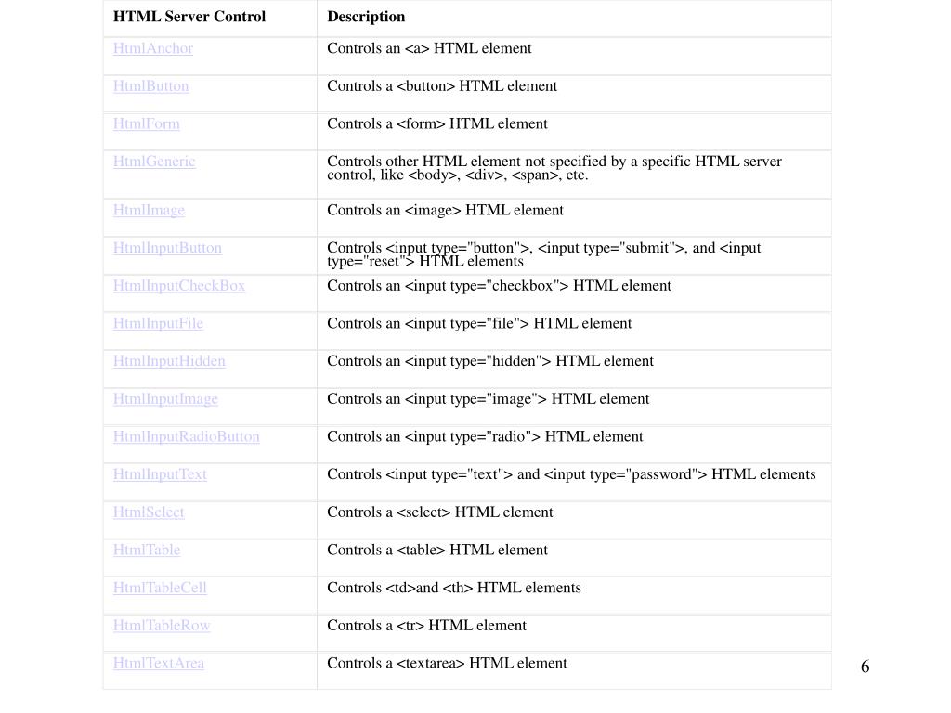Screen dimensions: 951x713
Task: Click text 'Controls a <select> HTML element'
Action: point(439,512)
